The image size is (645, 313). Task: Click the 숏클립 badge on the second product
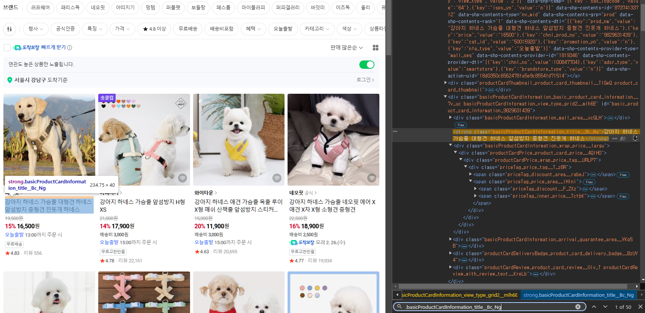click(x=107, y=98)
